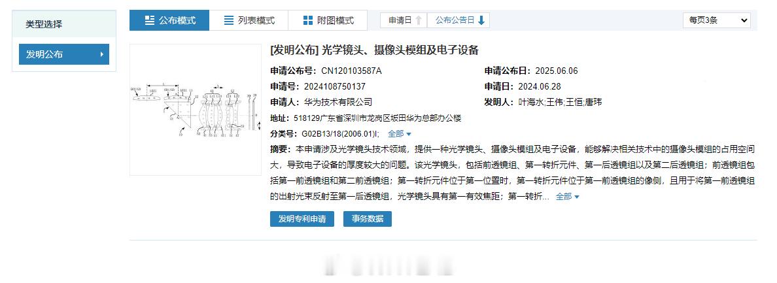Switch to 公布模式 view tab

(x=169, y=20)
